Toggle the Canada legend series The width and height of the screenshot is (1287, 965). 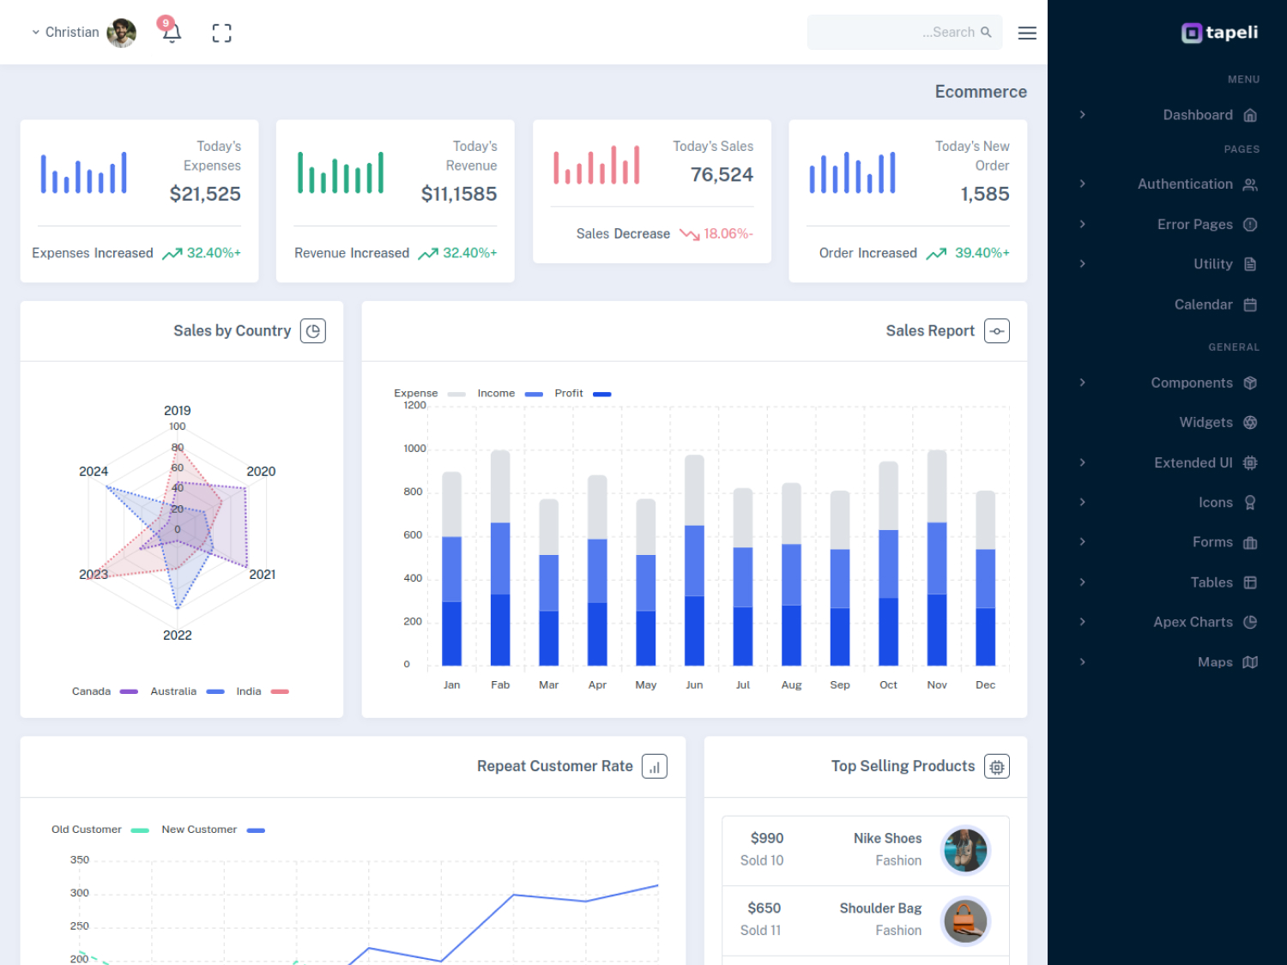click(x=105, y=691)
